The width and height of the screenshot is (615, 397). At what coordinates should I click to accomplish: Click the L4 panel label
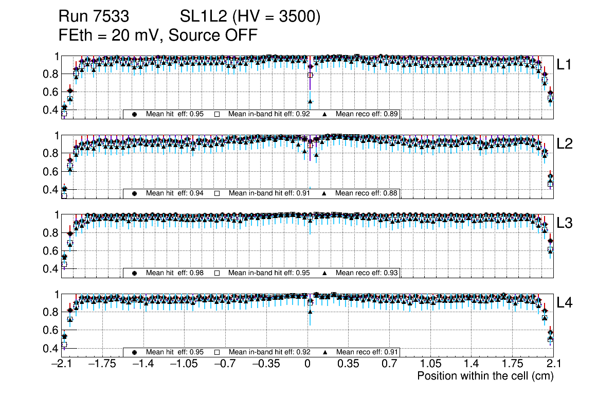(564, 303)
